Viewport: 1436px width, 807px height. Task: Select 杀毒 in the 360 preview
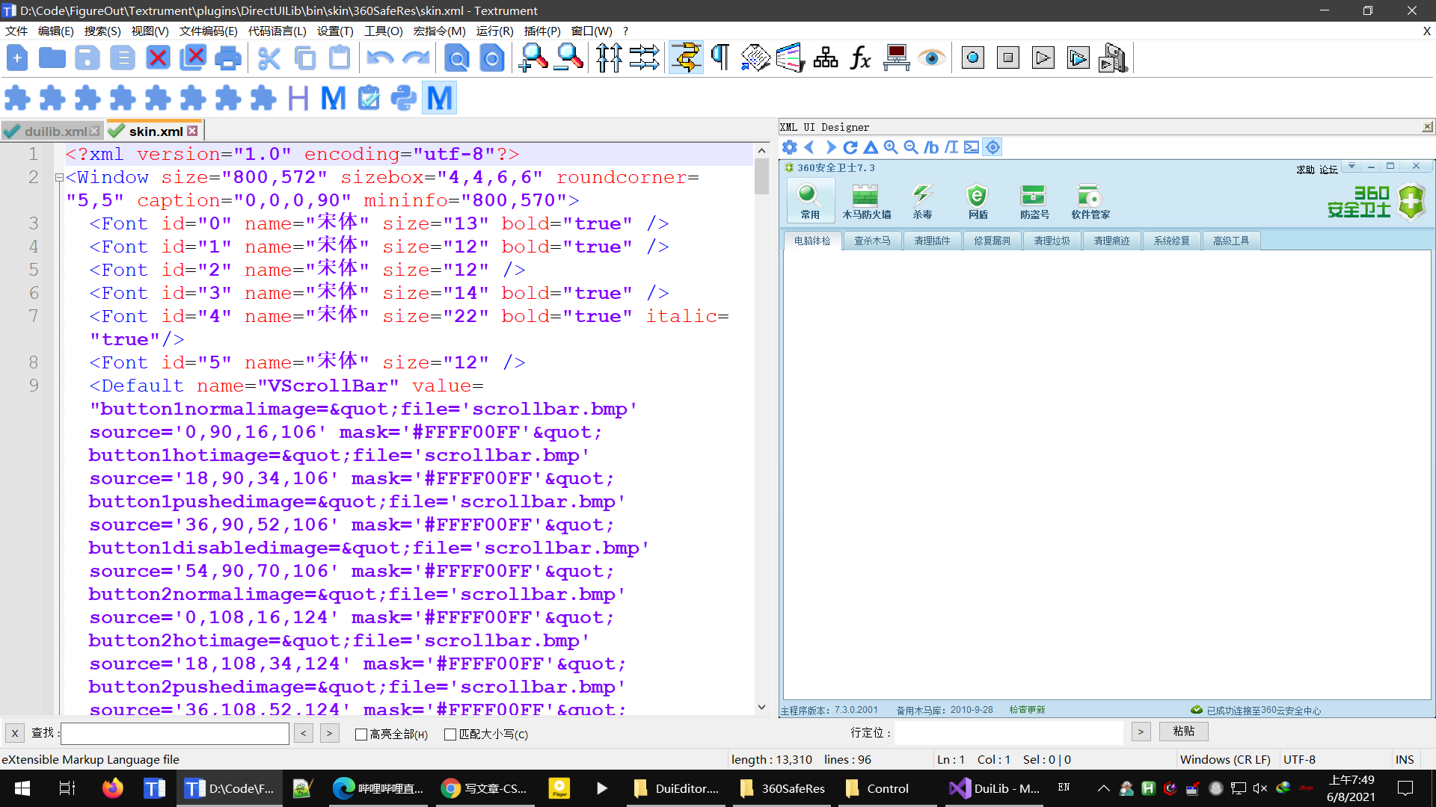(922, 202)
